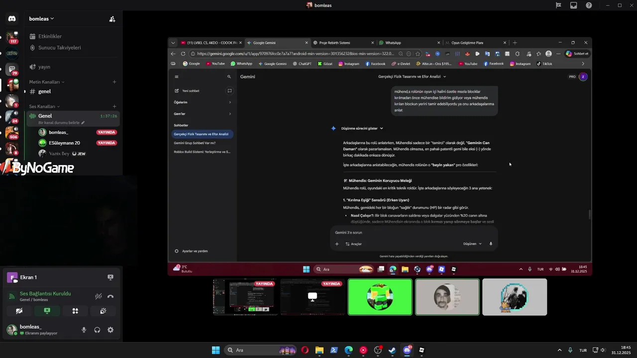
Task: Open ChatGPT bookmark in bookmarks bar
Action: (x=302, y=64)
